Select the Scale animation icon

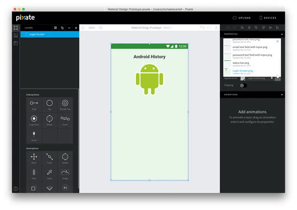49,157
